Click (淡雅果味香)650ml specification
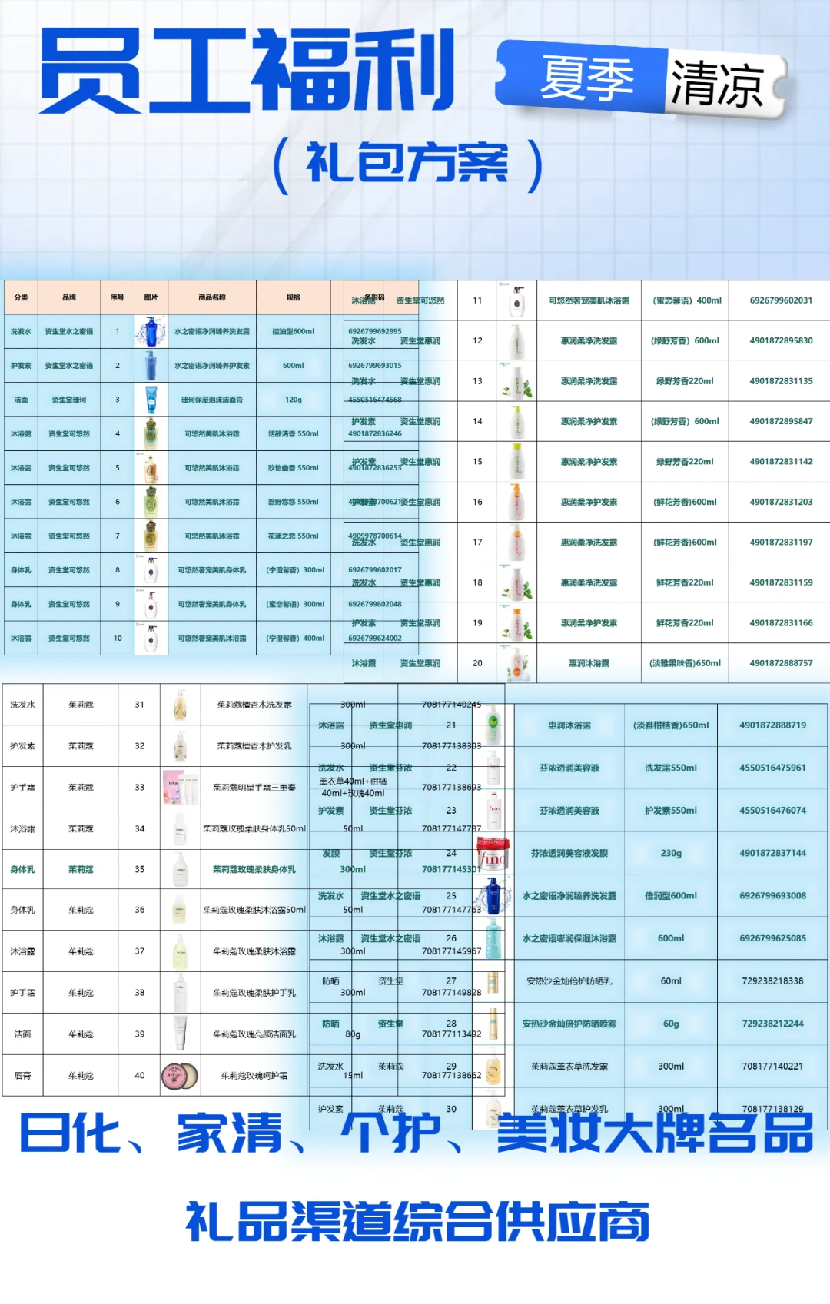This screenshot has height=1304, width=830. click(685, 663)
